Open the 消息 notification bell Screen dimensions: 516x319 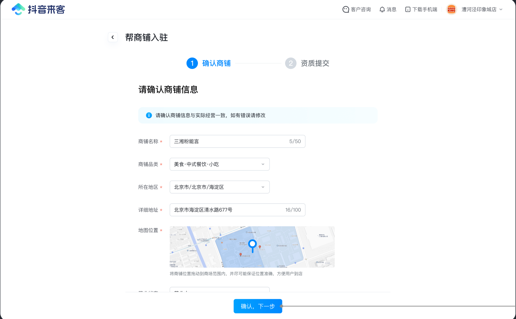click(382, 10)
